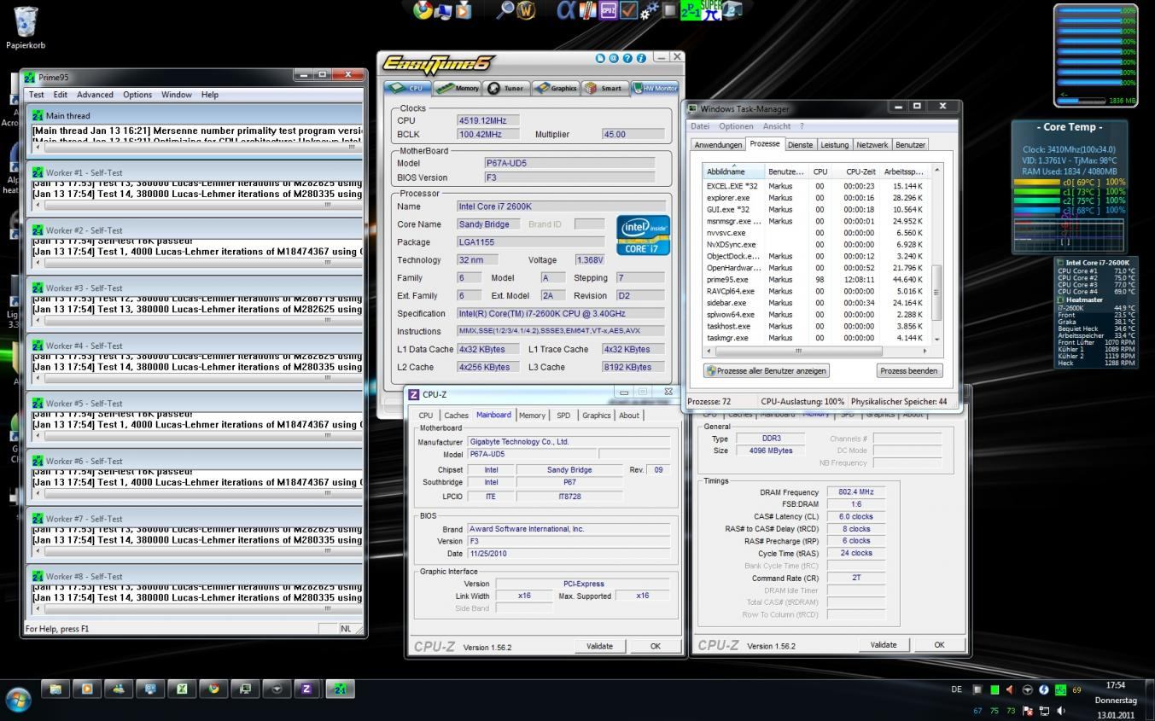The height and width of the screenshot is (721, 1155).
Task: Launch Google Chrome from the top dock
Action: click(x=423, y=10)
